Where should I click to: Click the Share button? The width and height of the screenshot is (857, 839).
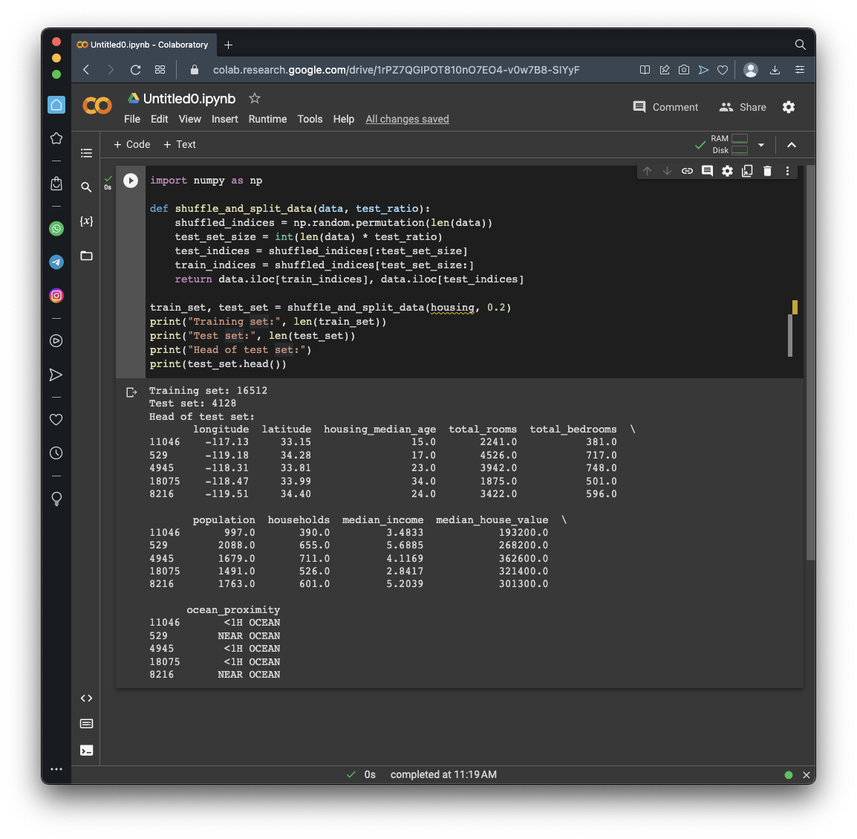click(743, 107)
